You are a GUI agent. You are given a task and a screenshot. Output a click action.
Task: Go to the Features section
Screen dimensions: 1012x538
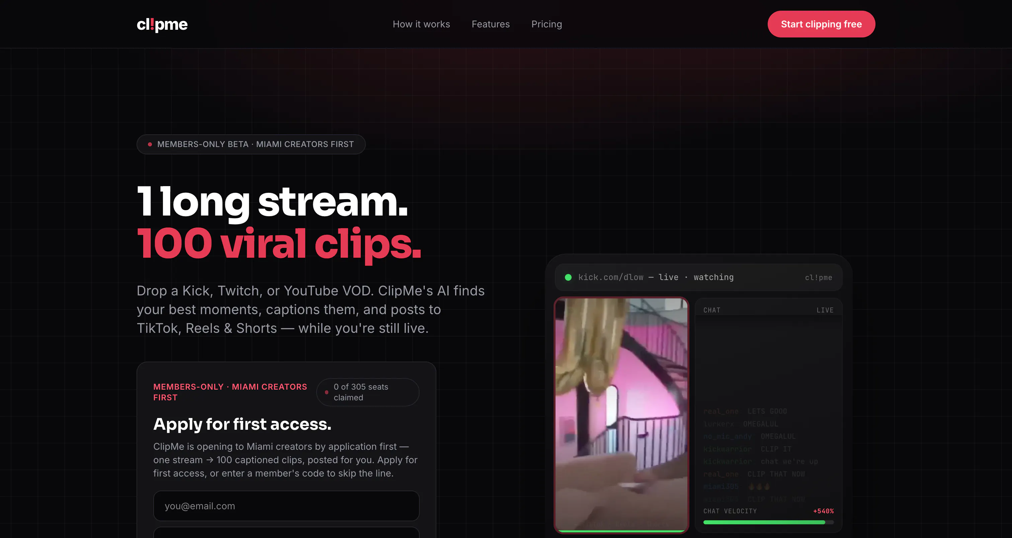tap(490, 24)
